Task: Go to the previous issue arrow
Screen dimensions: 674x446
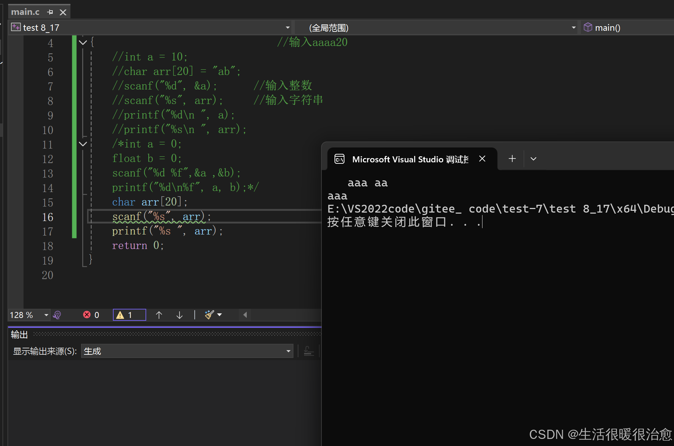Action: (x=159, y=315)
